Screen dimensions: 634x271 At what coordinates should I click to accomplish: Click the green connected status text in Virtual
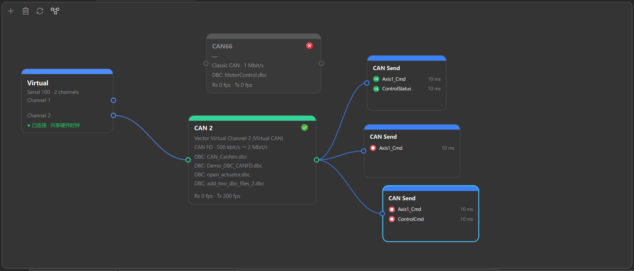coord(54,125)
